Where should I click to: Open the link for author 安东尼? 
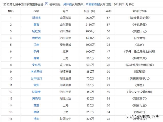[36, 65]
